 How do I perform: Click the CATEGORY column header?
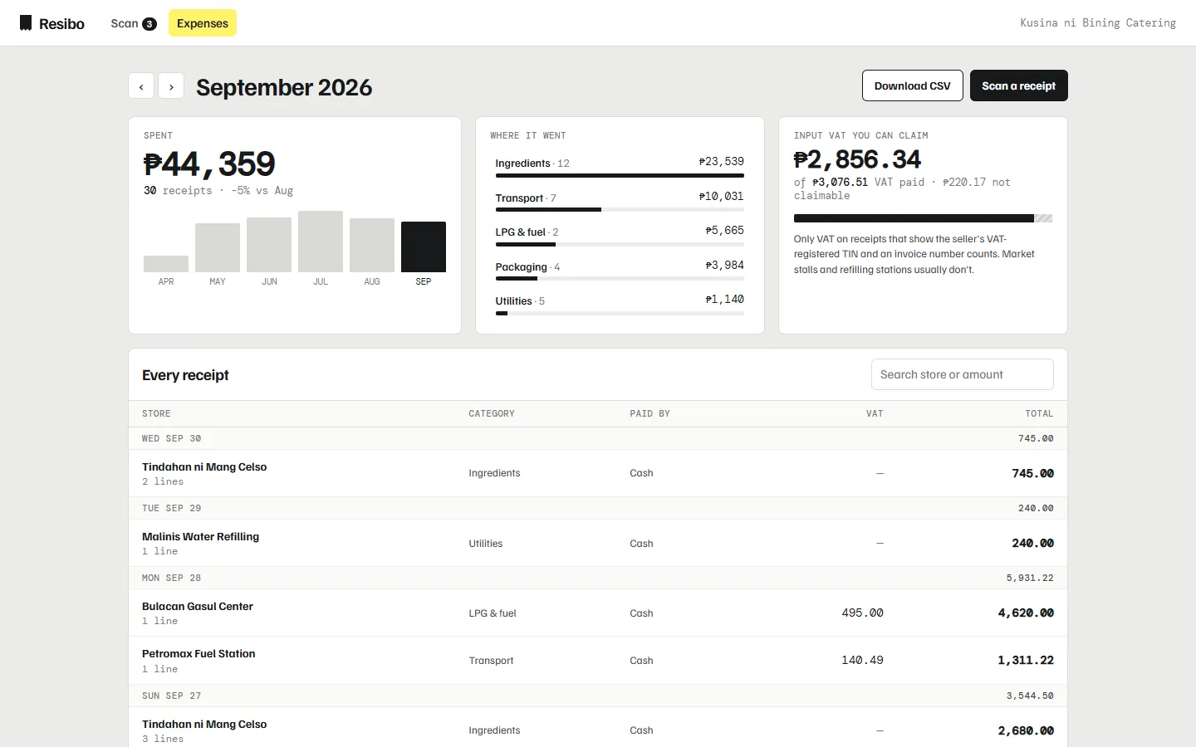pos(492,413)
